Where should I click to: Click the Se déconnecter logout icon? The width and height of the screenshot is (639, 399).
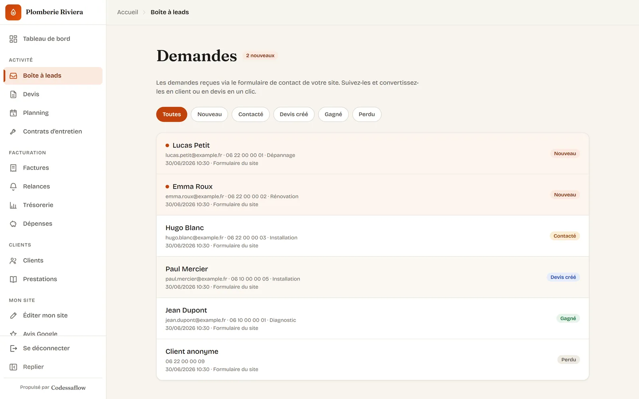pyautogui.click(x=13, y=348)
